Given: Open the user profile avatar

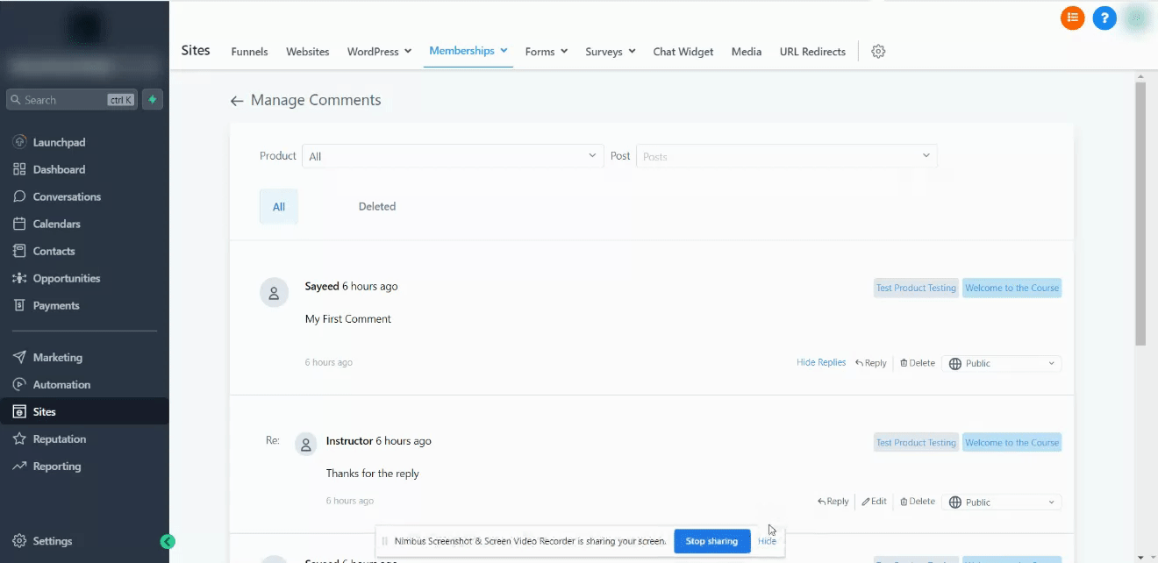Looking at the screenshot, I should 1136,18.
